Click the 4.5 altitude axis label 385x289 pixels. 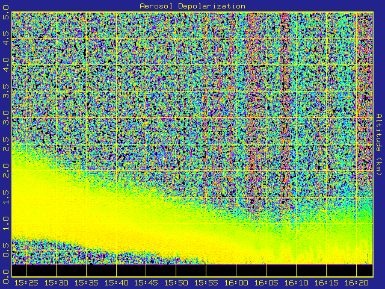(x=6, y=38)
